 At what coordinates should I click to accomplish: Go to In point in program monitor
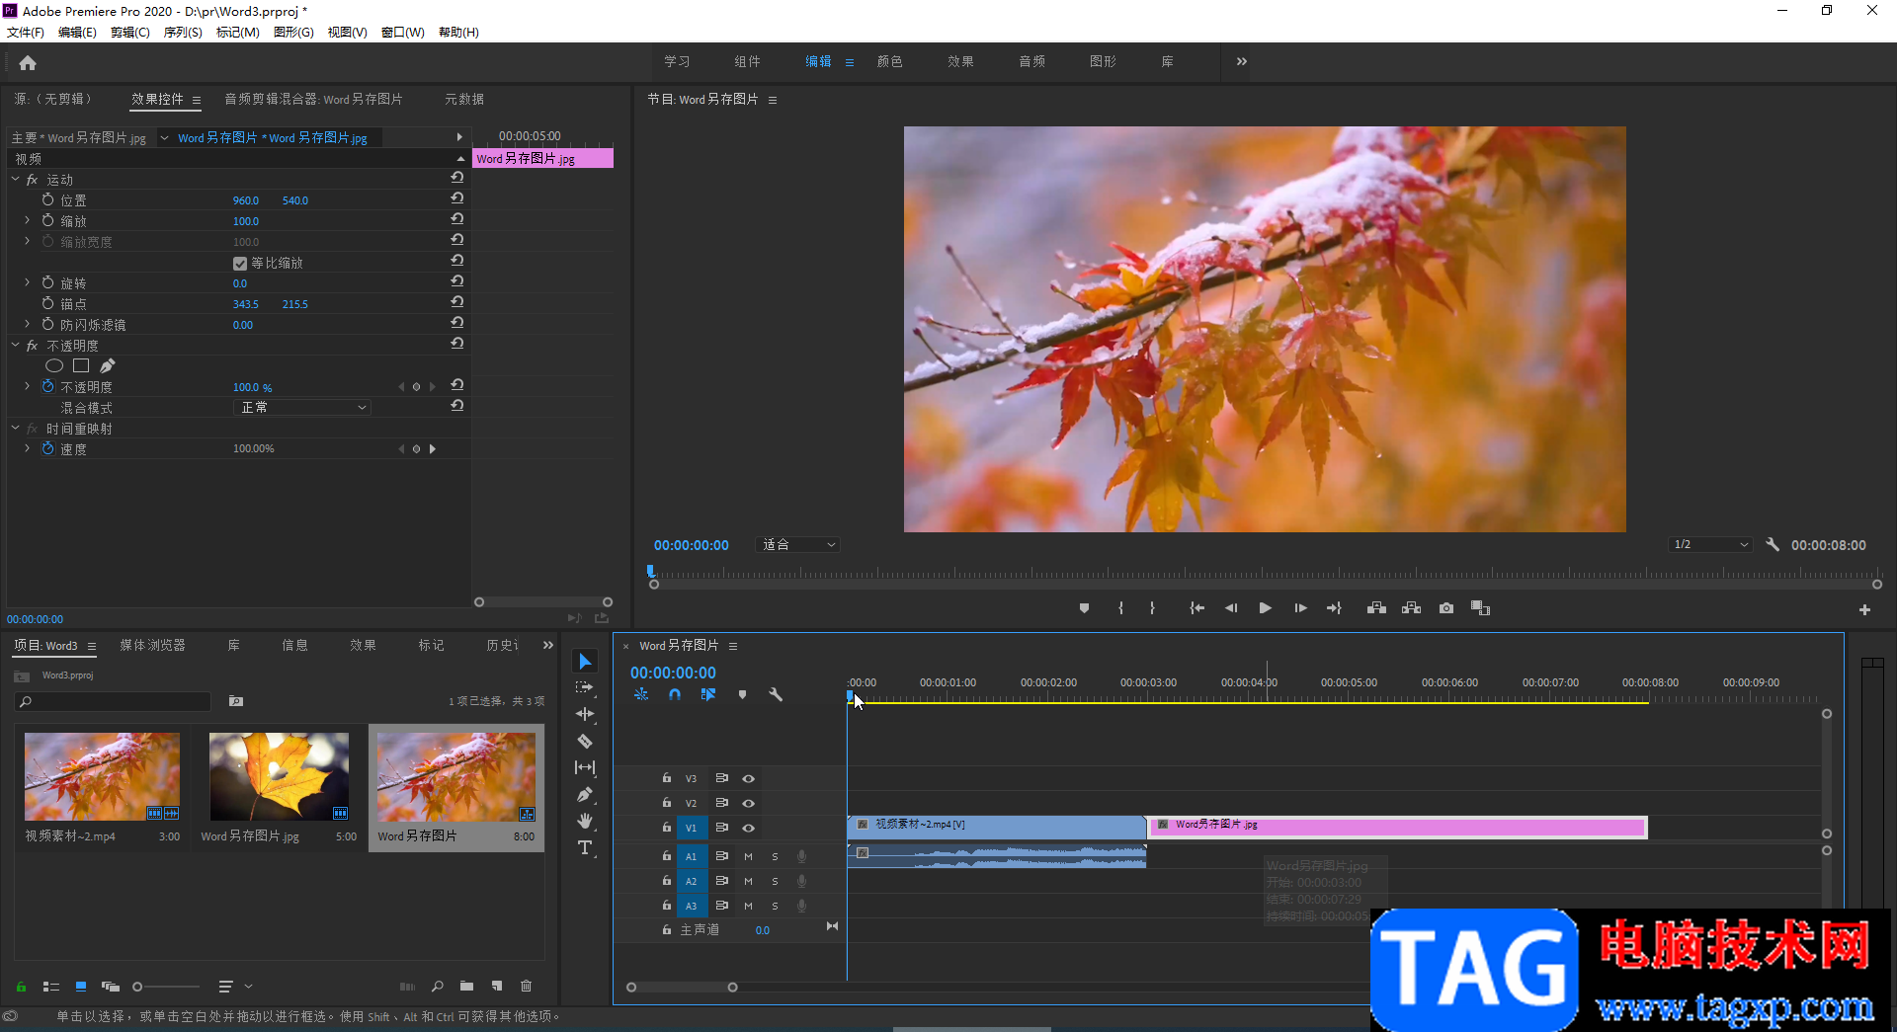[1196, 608]
